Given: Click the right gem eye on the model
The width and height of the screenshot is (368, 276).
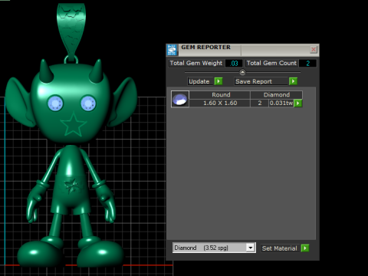Looking at the screenshot, I should coord(88,103).
